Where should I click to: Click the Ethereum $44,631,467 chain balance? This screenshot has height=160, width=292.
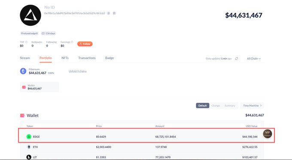(x=37, y=73)
